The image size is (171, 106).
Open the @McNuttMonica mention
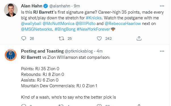pos(59,24)
